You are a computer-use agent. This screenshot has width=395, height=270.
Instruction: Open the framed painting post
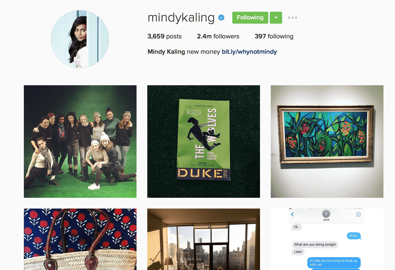pos(327,141)
